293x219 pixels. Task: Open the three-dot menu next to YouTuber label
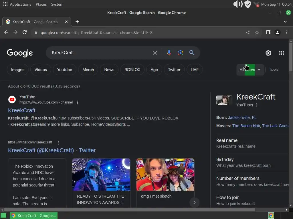pyautogui.click(x=256, y=105)
